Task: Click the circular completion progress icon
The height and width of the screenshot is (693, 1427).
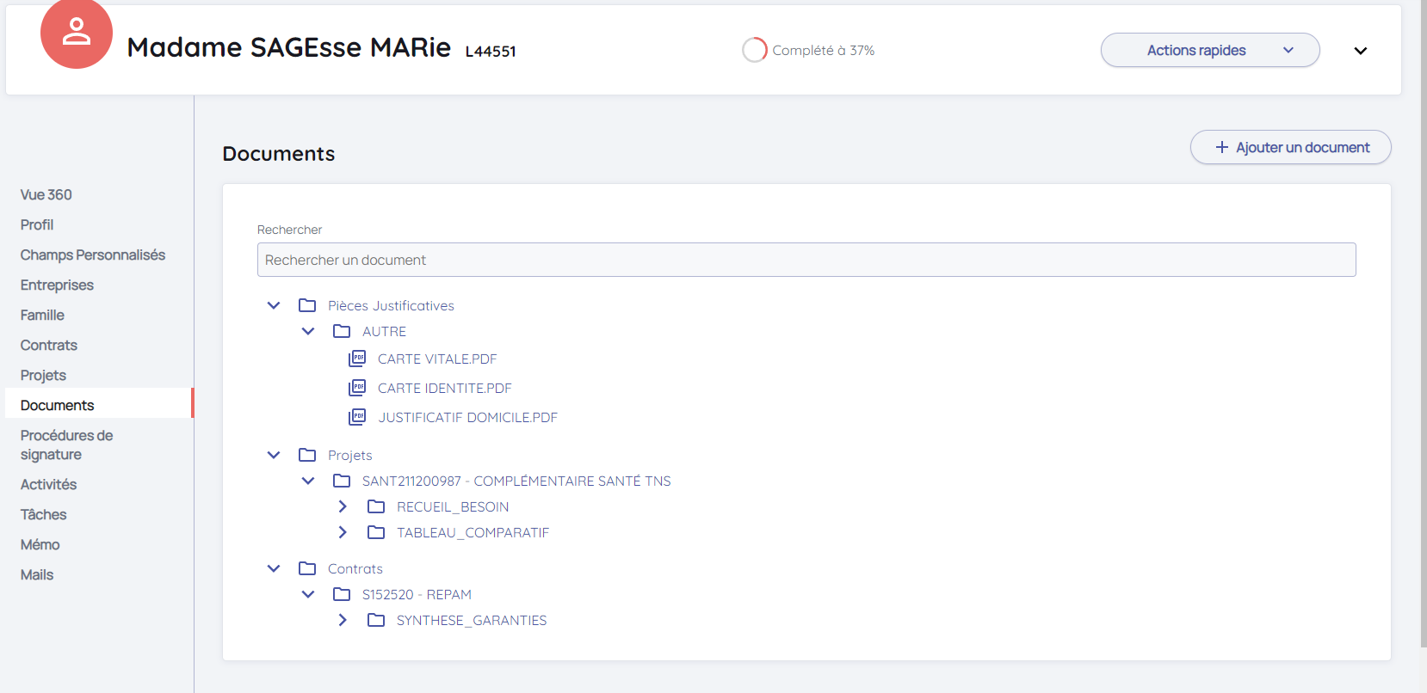Action: coord(754,50)
